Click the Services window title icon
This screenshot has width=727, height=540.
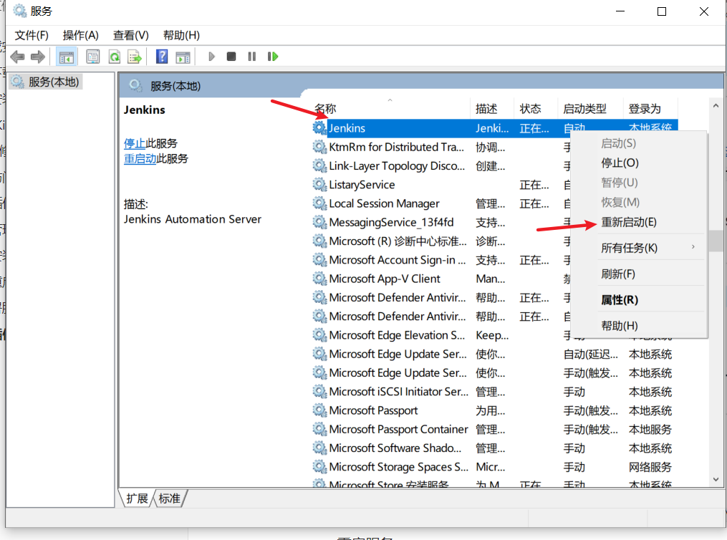click(x=19, y=11)
